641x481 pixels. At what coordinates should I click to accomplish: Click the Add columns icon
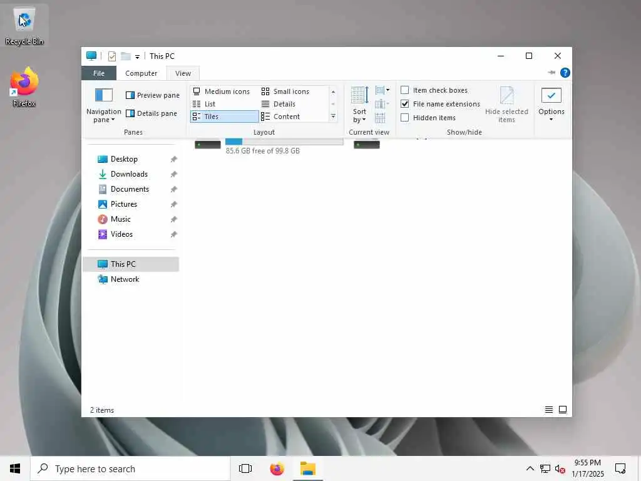tap(382, 105)
